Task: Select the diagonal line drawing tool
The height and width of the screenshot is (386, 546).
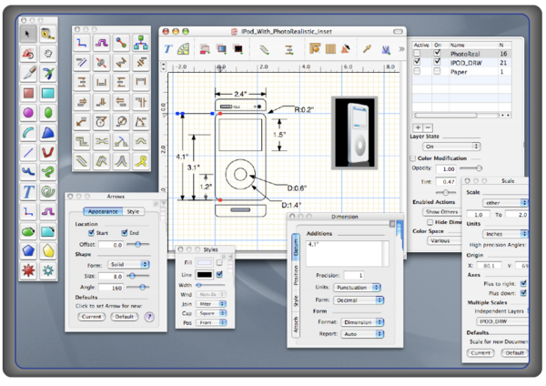Action: pyautogui.click(x=29, y=152)
